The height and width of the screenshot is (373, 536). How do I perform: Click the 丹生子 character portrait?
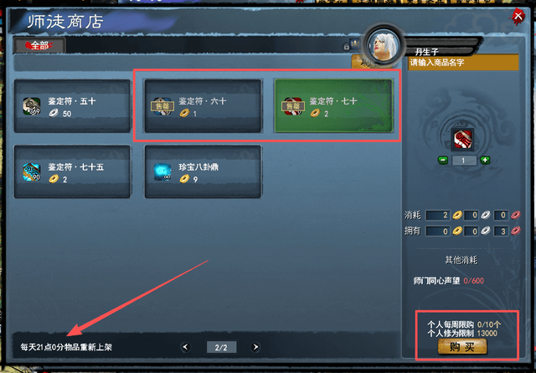pyautogui.click(x=384, y=45)
